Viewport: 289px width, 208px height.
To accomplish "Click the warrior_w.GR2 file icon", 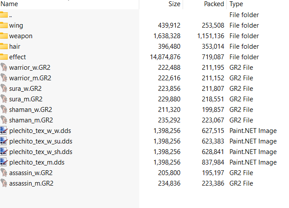I will (x=4, y=68).
